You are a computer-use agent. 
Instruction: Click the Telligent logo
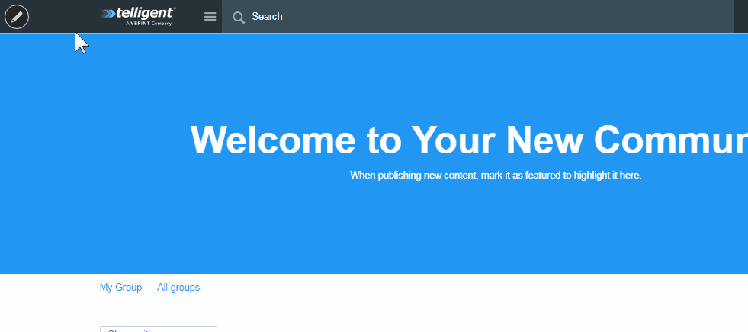point(138,16)
